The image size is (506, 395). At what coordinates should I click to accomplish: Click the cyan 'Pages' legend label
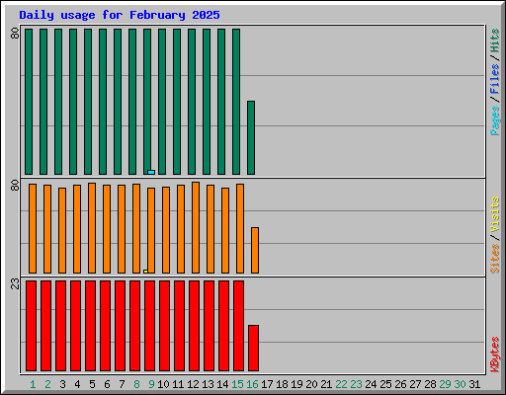coord(494,120)
